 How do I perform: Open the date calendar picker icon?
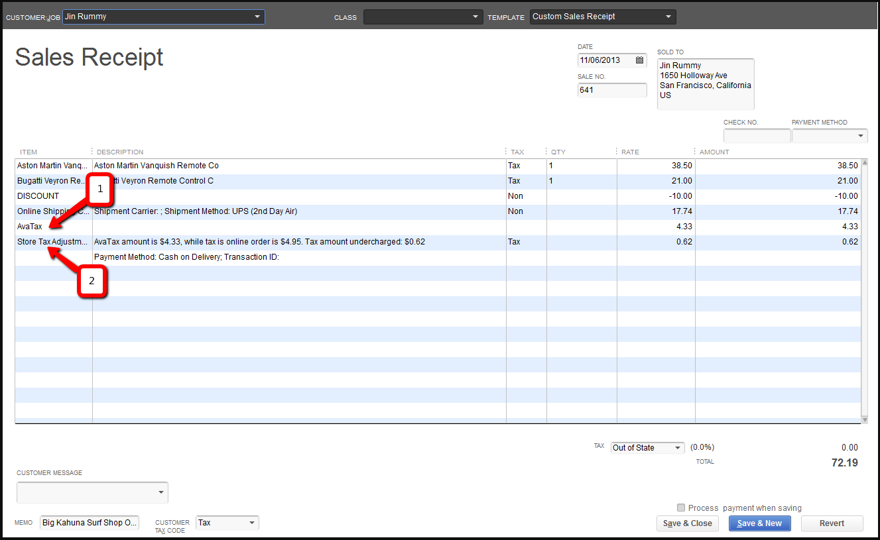639,60
